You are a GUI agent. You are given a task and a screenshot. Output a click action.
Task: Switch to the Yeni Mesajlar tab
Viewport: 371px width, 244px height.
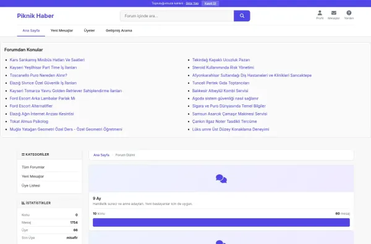click(61, 30)
